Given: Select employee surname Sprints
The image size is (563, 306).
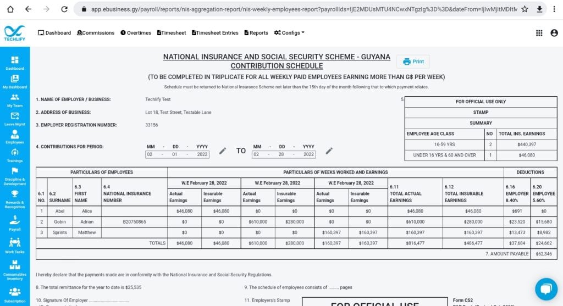Looking at the screenshot, I should pos(59,232).
